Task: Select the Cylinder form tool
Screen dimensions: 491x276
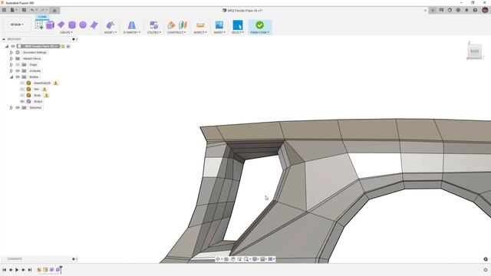Action: [x=72, y=25]
